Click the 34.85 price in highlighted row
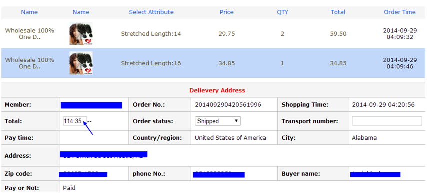The width and height of the screenshot is (427, 193). 227,63
